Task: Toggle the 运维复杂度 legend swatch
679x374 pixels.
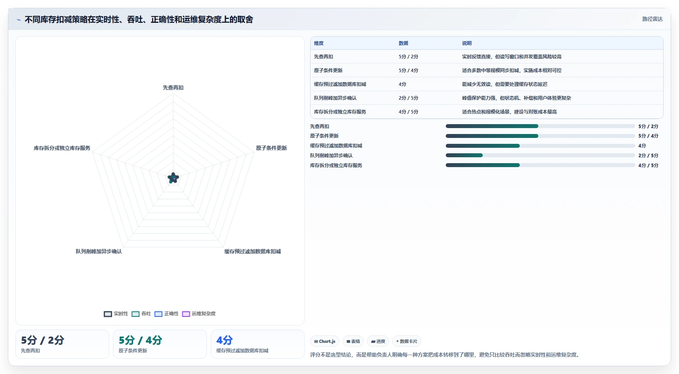Action: 186,314
